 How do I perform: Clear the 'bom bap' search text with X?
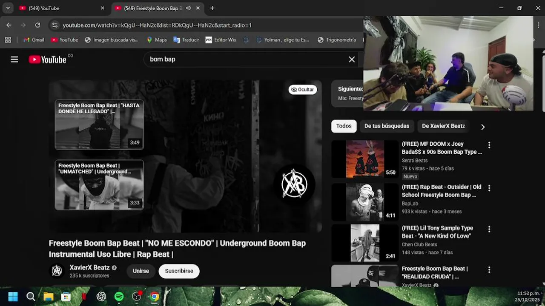coord(352,59)
